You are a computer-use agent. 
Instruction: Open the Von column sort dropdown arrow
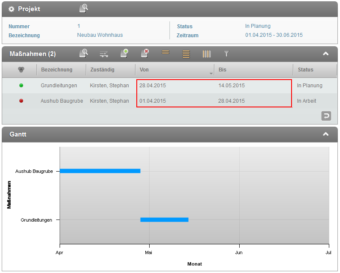211,73
